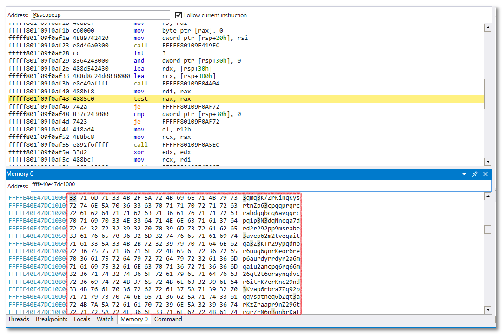Image resolution: width=502 pixels, height=334 pixels.
Task: Click memory row address FFFFE40E47DC1000
Action: [x=37, y=198]
